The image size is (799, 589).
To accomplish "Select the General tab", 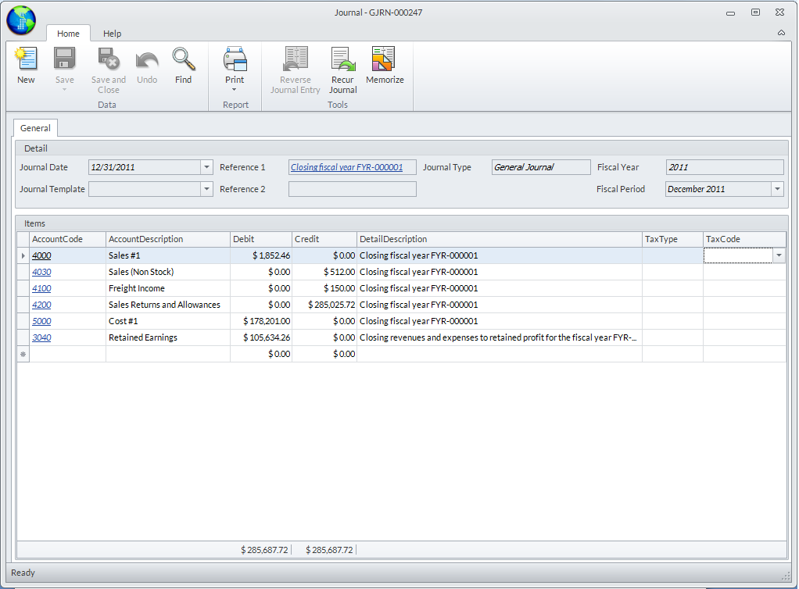I will coord(35,128).
